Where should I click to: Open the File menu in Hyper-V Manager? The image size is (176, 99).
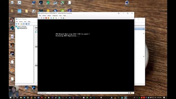17,21
